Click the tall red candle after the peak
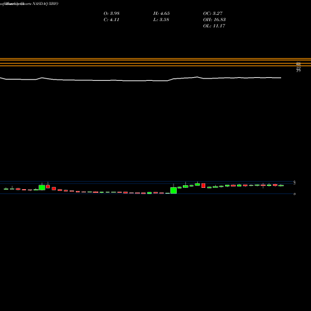Image resolution: width=311 pixels, height=311 pixels. point(203,185)
